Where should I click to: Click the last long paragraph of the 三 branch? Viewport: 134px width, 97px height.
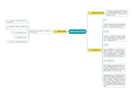[x=114, y=81]
